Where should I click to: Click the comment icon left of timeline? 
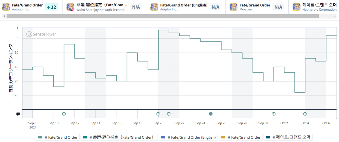pyautogui.click(x=18, y=114)
